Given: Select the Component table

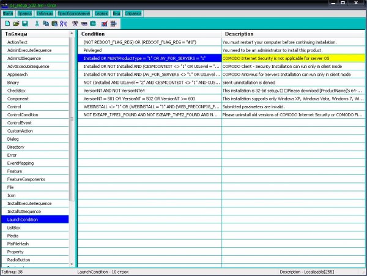Looking at the screenshot, I should click(x=35, y=99).
